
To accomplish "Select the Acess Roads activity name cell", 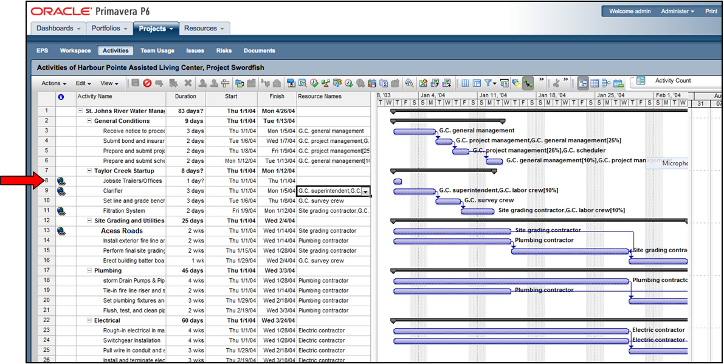I will [x=122, y=231].
